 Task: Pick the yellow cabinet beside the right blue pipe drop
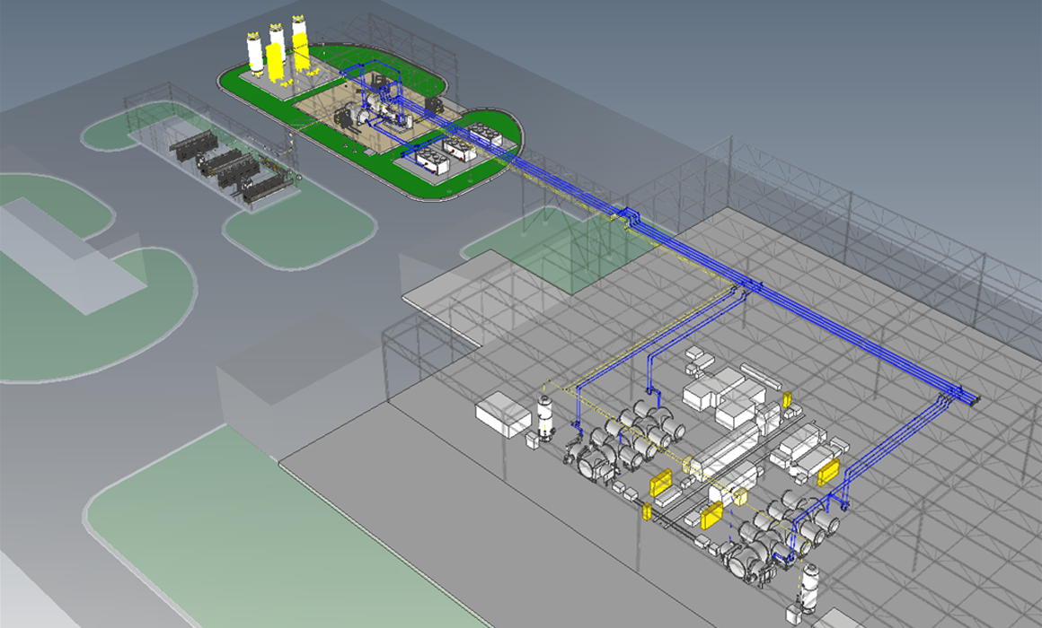pos(829,472)
